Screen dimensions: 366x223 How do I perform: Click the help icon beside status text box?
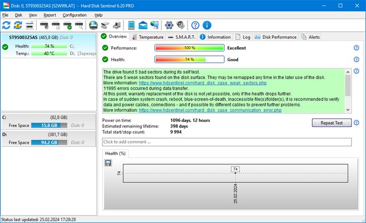coord(356,71)
